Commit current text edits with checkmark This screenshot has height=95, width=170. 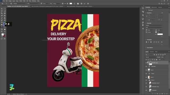[x=84, y=3]
